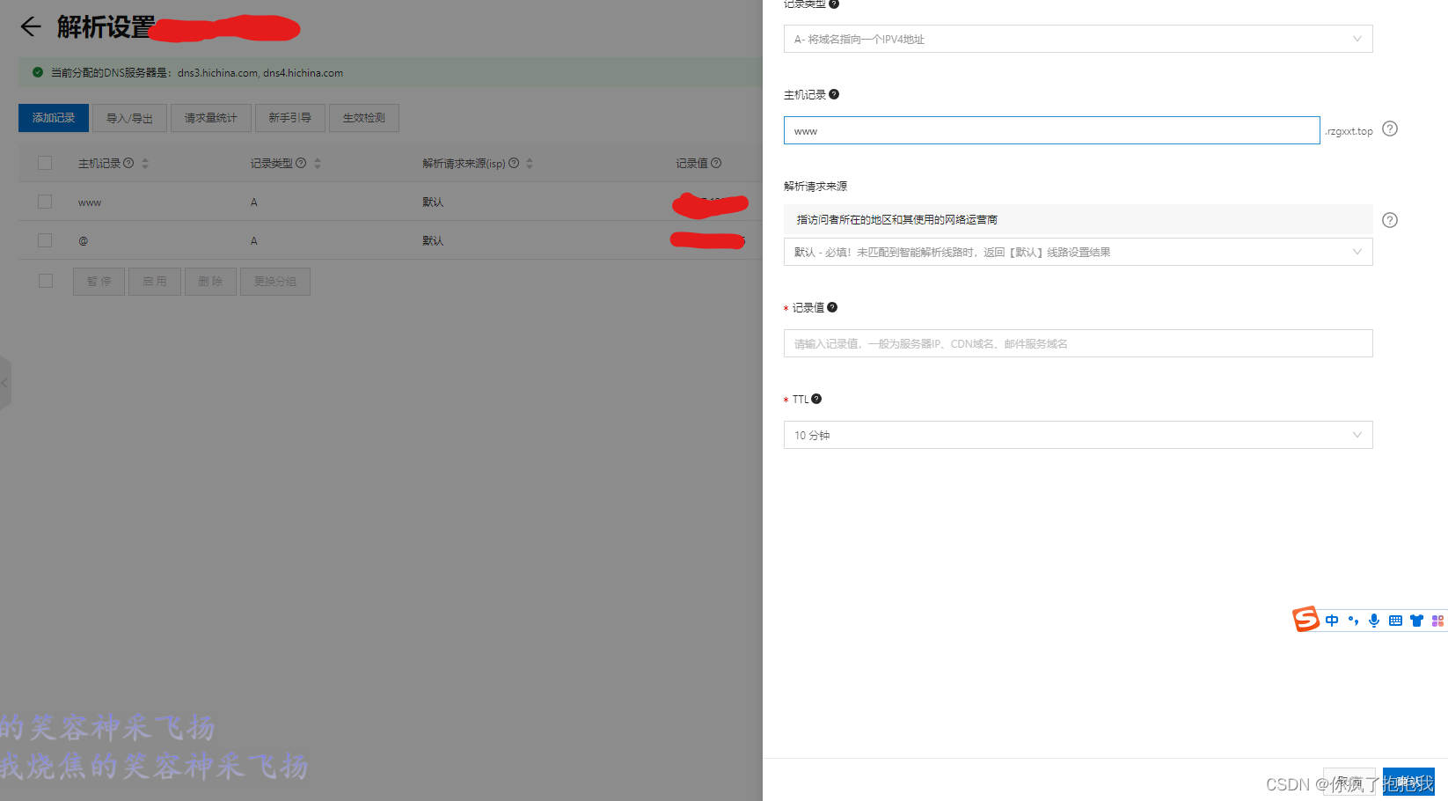
Task: Click the 添加记录 button
Action: [x=54, y=118]
